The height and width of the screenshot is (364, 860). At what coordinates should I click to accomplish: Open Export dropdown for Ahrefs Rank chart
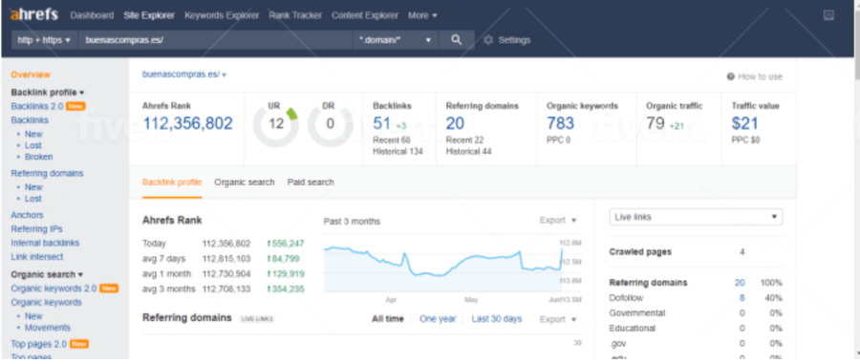pos(558,221)
